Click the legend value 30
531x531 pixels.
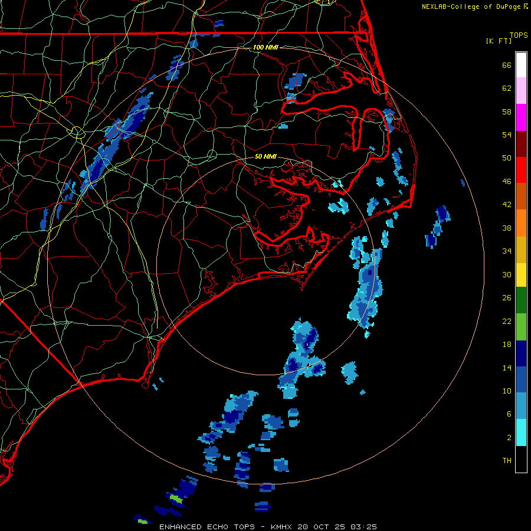(507, 274)
